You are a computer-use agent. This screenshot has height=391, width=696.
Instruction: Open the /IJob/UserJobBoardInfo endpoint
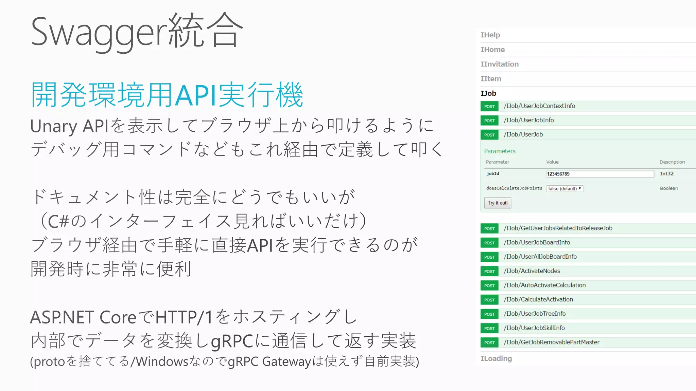537,242
